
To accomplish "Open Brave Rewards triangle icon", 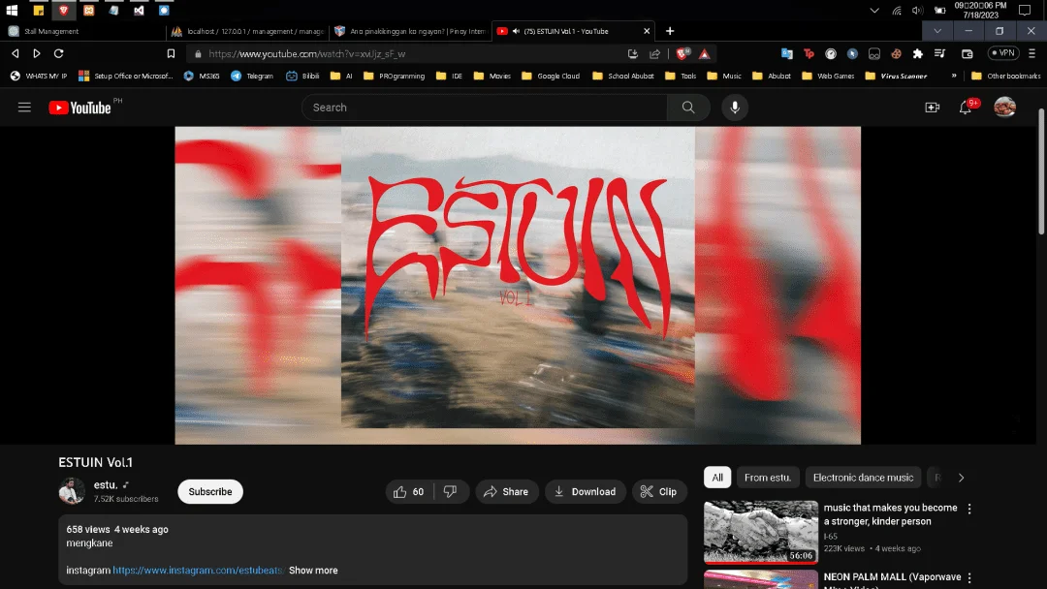I will tap(705, 54).
